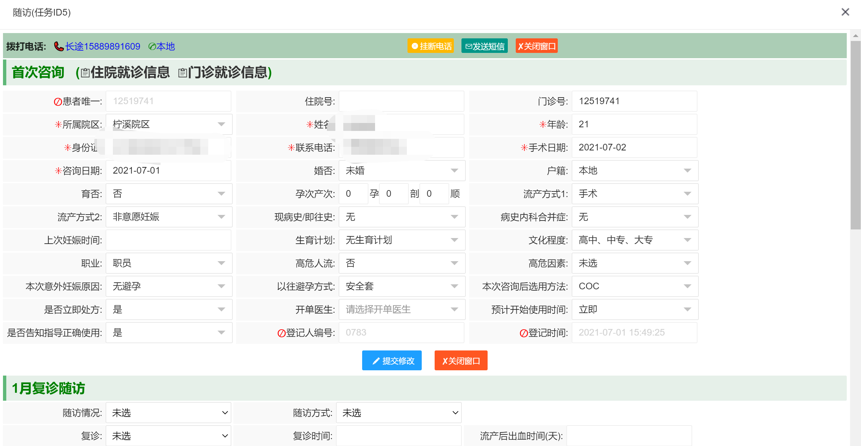Click the 身份证 input field
Image resolution: width=861 pixels, height=446 pixels.
pyautogui.click(x=168, y=147)
